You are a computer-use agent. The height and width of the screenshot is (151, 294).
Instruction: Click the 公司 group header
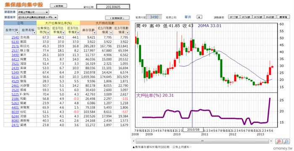pos(20,23)
